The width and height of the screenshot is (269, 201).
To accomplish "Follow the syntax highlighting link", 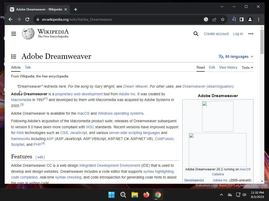I will (x=158, y=171).
